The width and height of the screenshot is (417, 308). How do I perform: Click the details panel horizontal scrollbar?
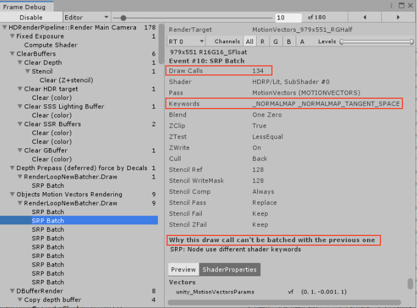click(284, 303)
